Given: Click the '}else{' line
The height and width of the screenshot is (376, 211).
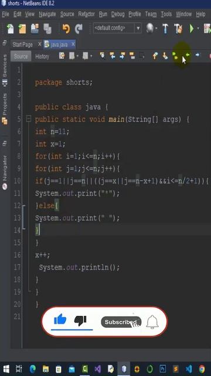Looking at the screenshot, I should [47, 206].
